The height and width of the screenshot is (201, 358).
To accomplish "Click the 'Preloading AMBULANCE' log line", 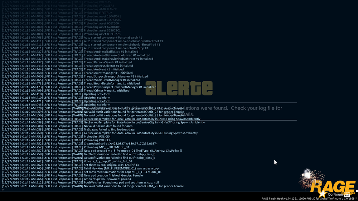I will (59, 9).
